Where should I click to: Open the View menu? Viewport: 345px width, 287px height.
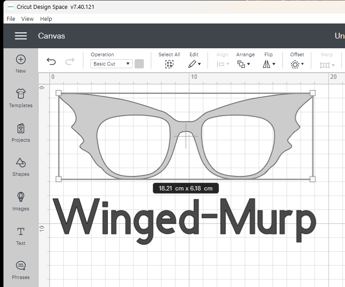click(27, 19)
